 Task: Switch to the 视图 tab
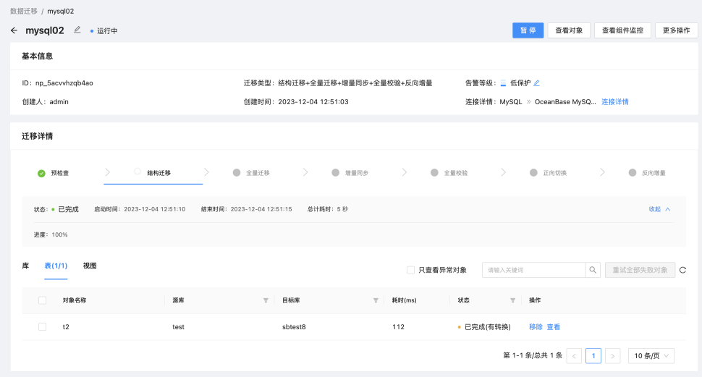click(90, 266)
